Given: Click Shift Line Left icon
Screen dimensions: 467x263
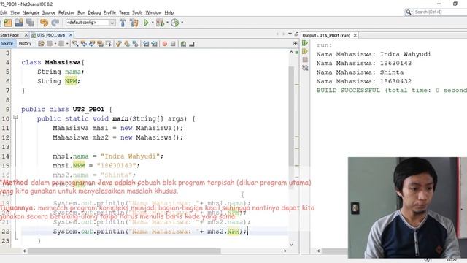Looking at the screenshot, I should (x=146, y=44).
